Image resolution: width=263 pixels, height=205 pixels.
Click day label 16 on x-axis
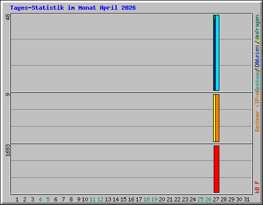(x=131, y=199)
